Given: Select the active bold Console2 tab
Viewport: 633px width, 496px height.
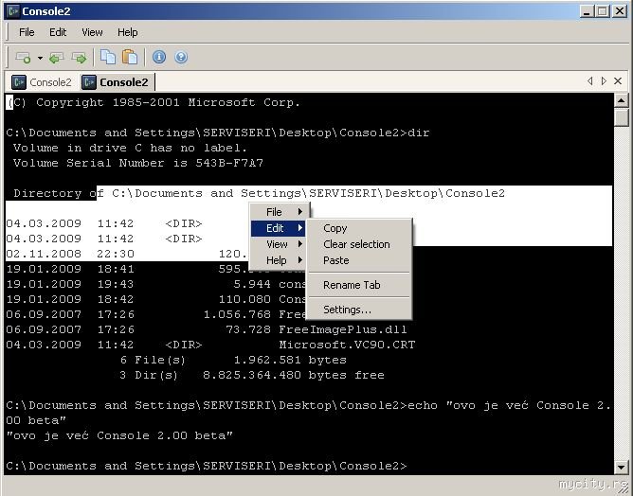Looking at the screenshot, I should pos(116,82).
